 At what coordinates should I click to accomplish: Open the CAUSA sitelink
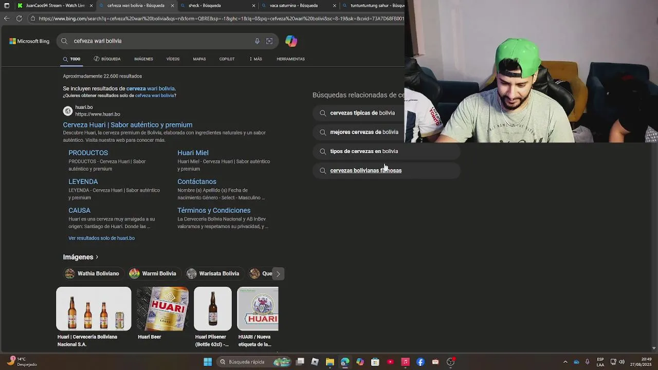[x=79, y=210]
